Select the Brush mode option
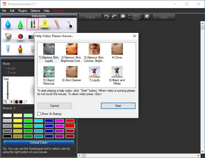The image size is (205, 158). [x=10, y=68]
